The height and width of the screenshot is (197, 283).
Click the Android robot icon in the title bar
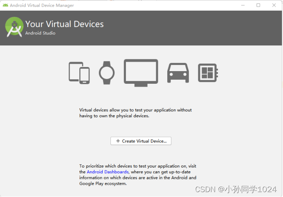[5, 5]
